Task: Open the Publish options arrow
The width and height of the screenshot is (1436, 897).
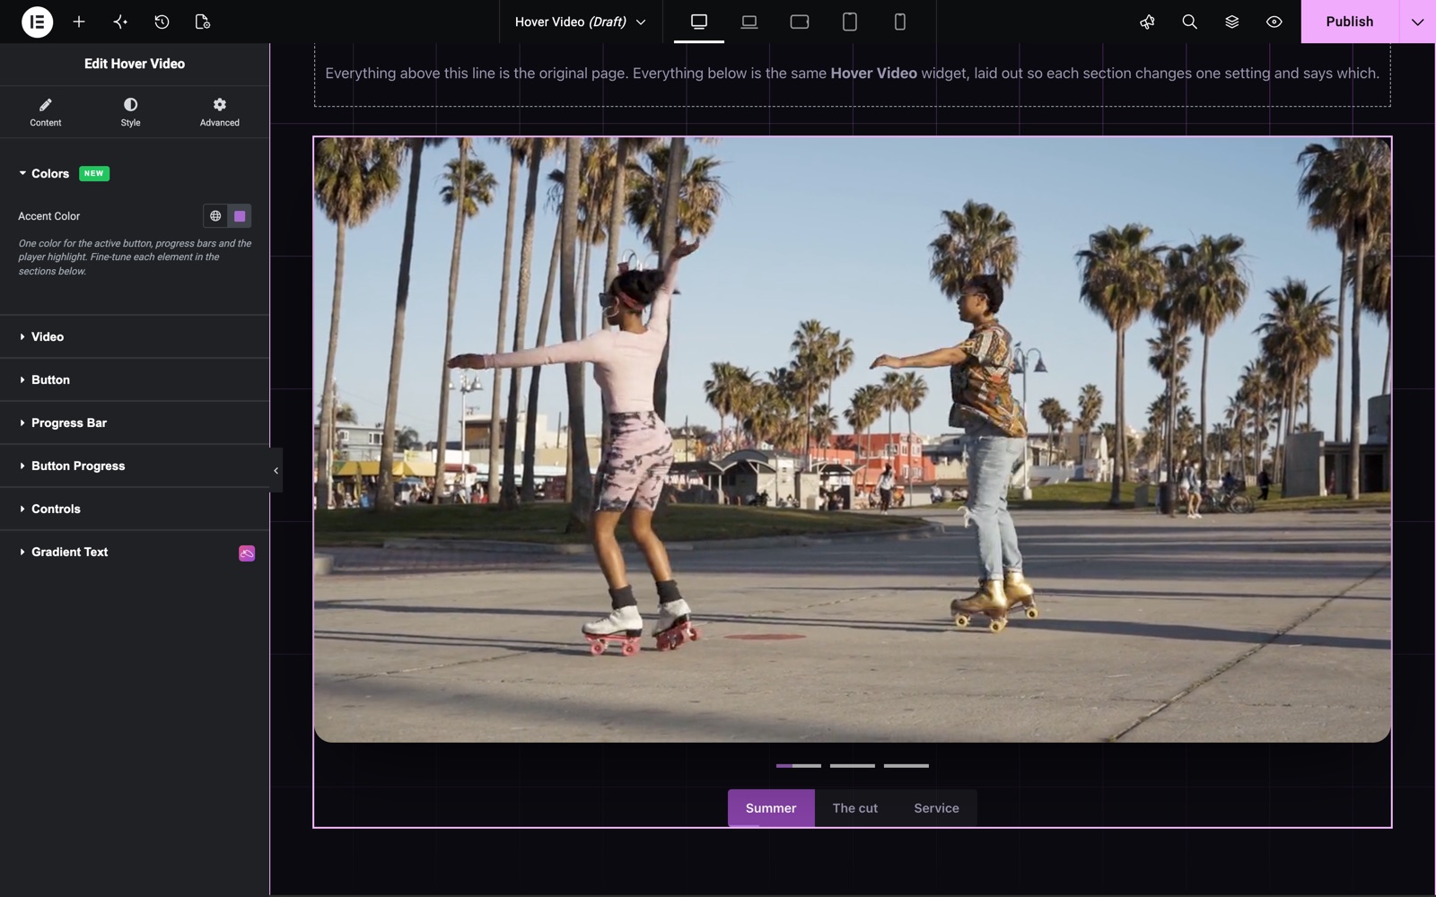Action: coord(1417,22)
